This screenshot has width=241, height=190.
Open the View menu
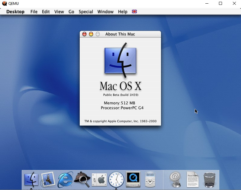coord(59,11)
